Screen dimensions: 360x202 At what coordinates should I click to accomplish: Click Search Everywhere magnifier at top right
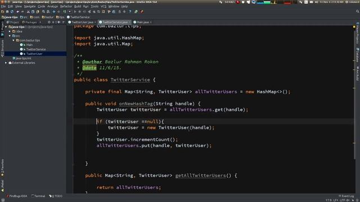pos(358,11)
